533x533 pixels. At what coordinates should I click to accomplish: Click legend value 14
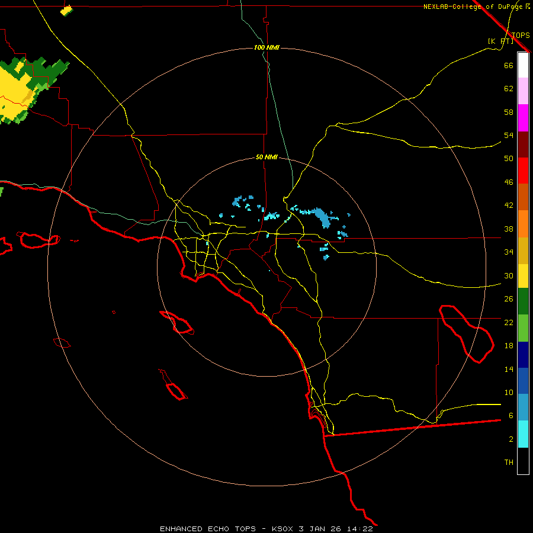click(509, 369)
